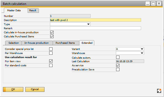Enable Precalculation Save checkbox
164x97 pixels.
(118, 69)
